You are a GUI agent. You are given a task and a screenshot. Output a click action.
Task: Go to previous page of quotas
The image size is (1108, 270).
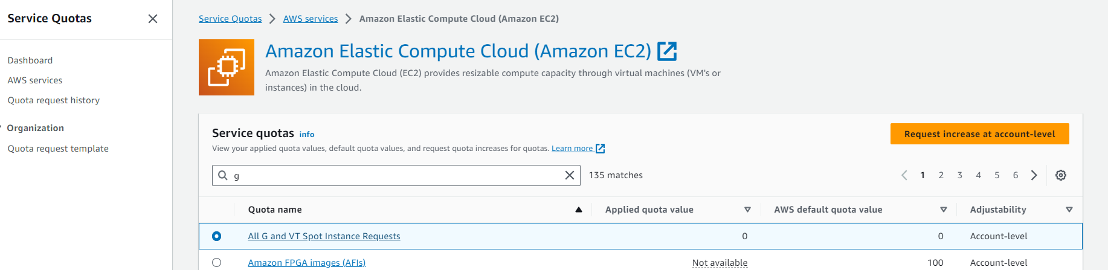pos(904,175)
